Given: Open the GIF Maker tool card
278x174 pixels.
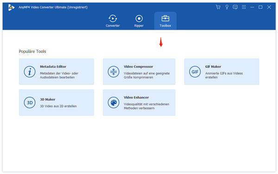Looking at the screenshot, I should click(x=221, y=72).
